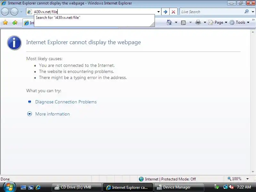Open the Print dropdown arrow
Screen dimensions: 256x192
[x=205, y=22]
